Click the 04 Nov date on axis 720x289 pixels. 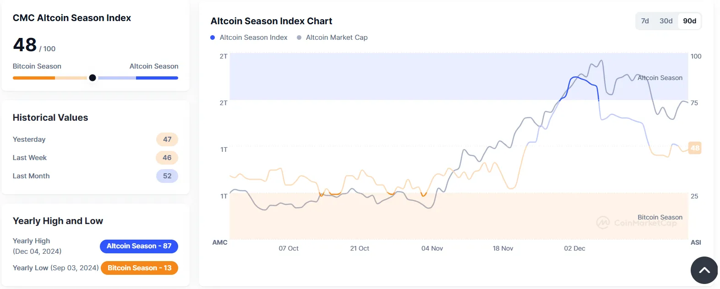[x=432, y=248]
